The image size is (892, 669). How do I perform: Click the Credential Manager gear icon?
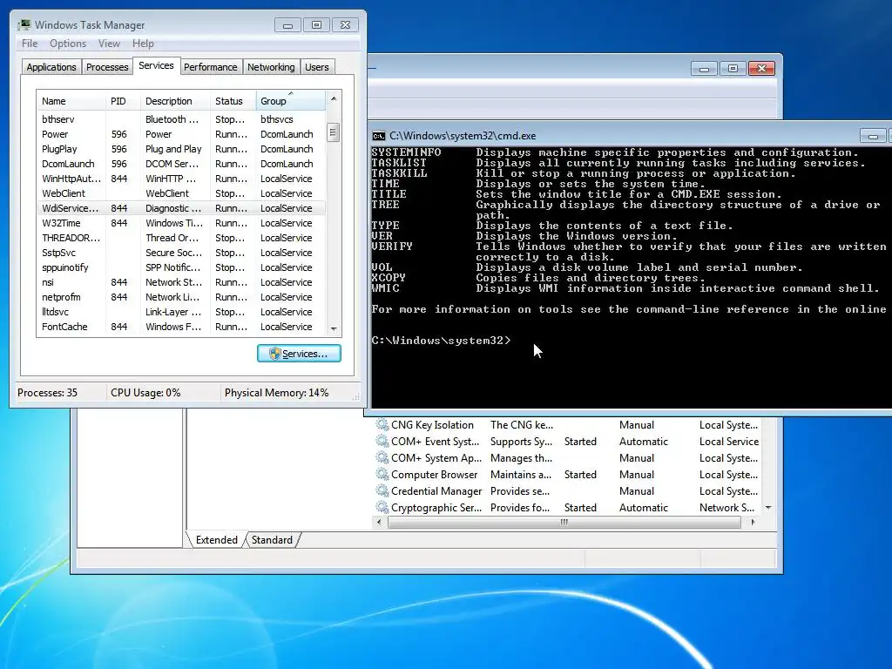click(x=382, y=490)
